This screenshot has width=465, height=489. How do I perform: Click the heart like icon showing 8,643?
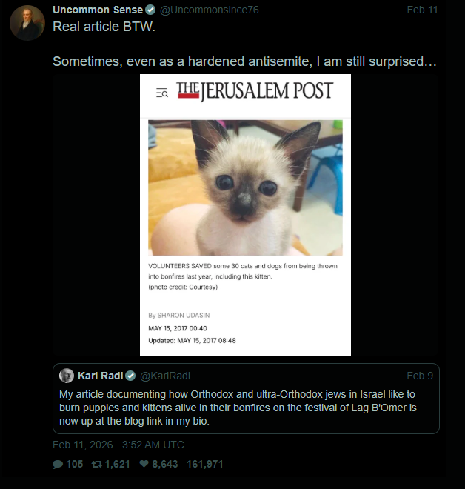144,464
